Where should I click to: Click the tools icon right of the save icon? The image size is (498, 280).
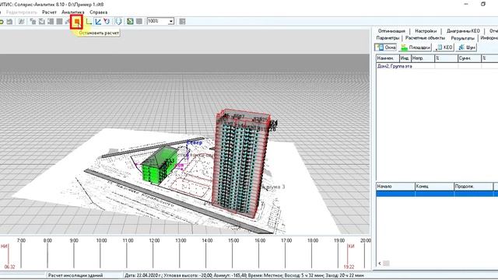tap(21, 22)
